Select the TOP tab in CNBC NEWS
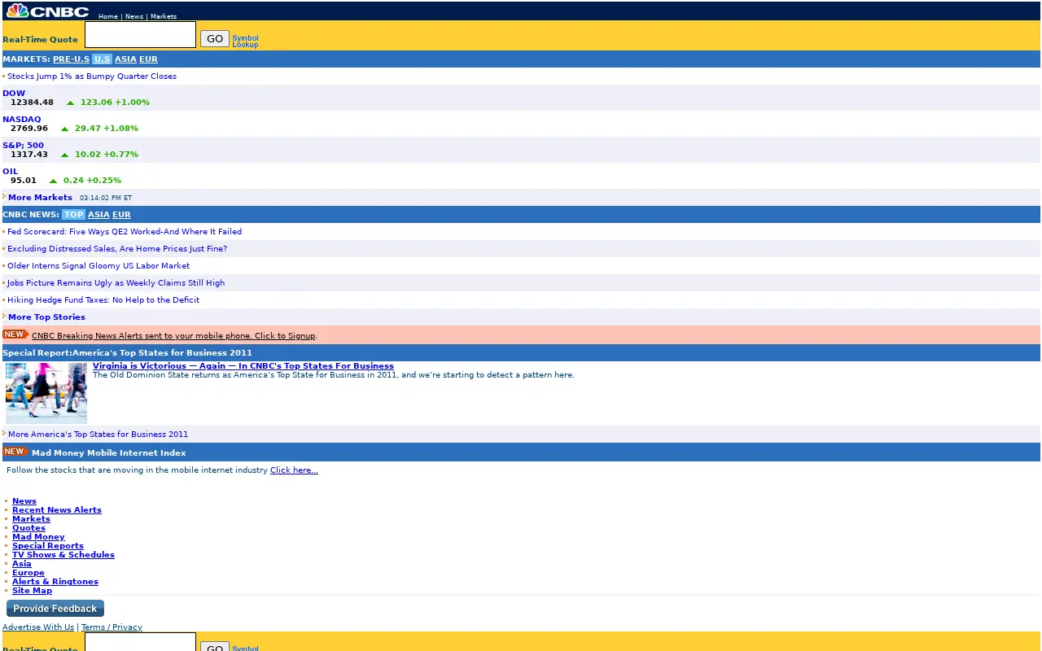 (73, 215)
